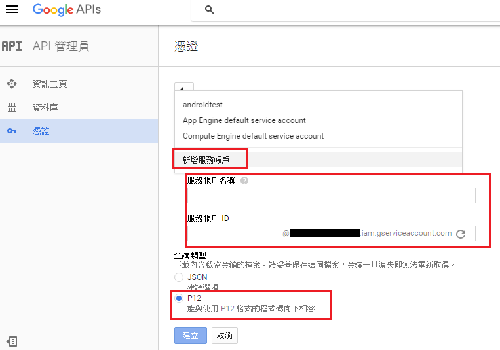Click the 憑證 page heading
Screen dimensions: 500x350
coord(186,46)
